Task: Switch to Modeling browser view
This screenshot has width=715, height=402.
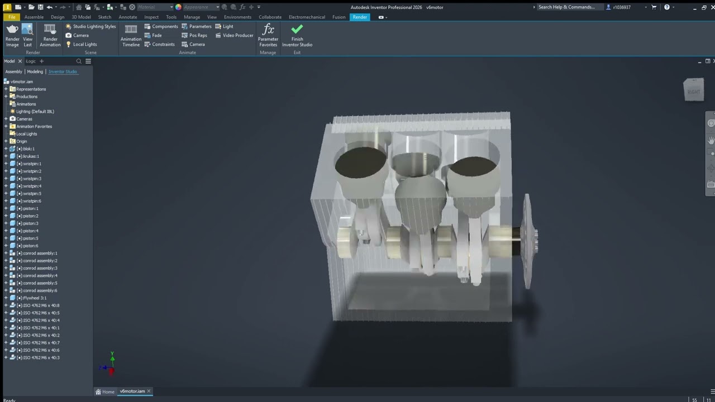Action: click(35, 71)
